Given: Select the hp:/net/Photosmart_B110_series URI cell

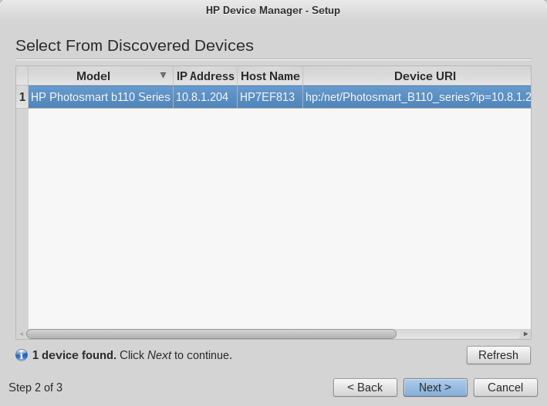Looking at the screenshot, I should 417,97.
